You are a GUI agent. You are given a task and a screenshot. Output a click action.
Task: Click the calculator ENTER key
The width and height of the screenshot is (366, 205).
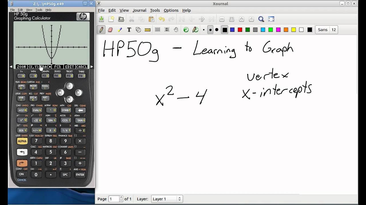click(x=80, y=175)
